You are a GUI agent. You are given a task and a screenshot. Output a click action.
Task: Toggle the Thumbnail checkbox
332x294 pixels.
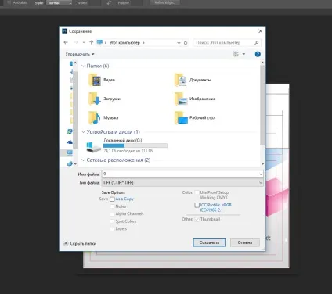tap(197, 219)
